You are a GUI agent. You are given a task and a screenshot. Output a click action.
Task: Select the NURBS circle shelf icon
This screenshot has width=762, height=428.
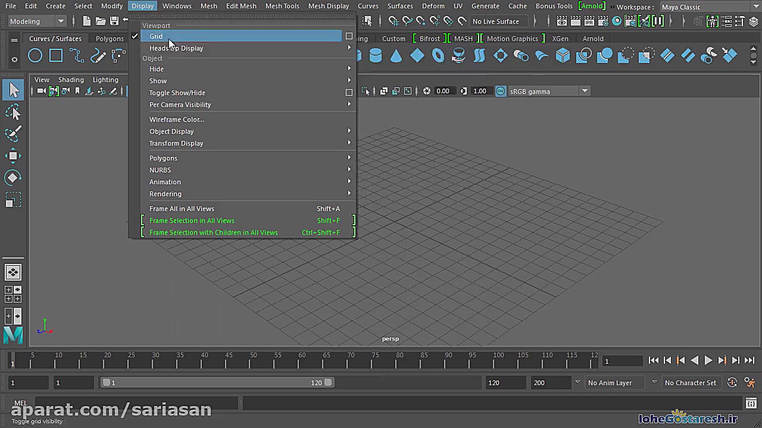[35, 56]
